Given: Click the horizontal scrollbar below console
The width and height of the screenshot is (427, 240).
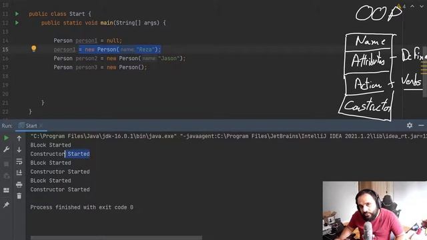Looking at the screenshot, I should pyautogui.click(x=116, y=237).
